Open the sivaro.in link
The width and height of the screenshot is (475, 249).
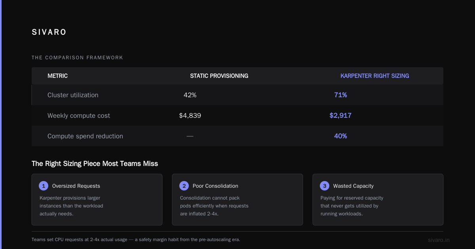click(x=439, y=240)
